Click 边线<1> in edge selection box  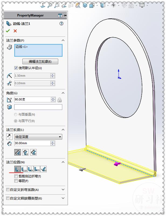pos(22,47)
